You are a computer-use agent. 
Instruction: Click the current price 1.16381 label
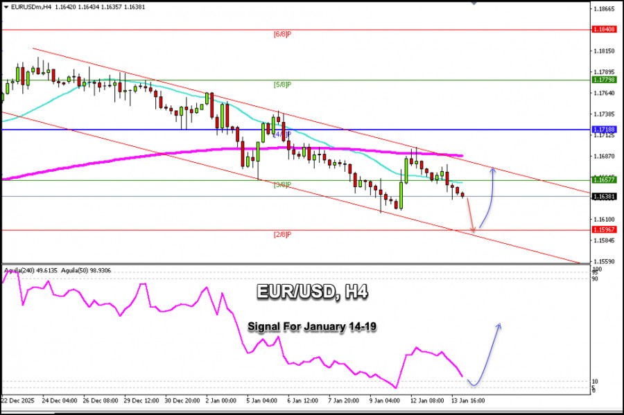[x=605, y=197]
